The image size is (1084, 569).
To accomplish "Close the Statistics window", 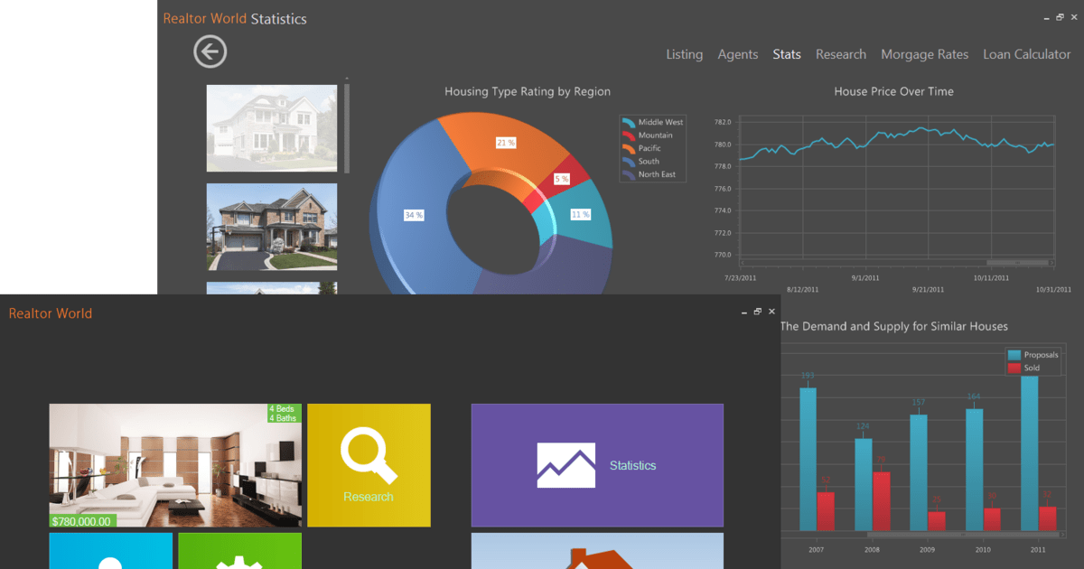I will tap(1074, 17).
